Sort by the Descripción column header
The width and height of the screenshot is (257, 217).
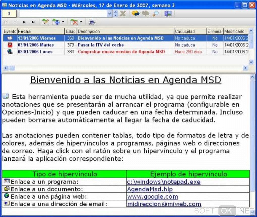click(125, 31)
